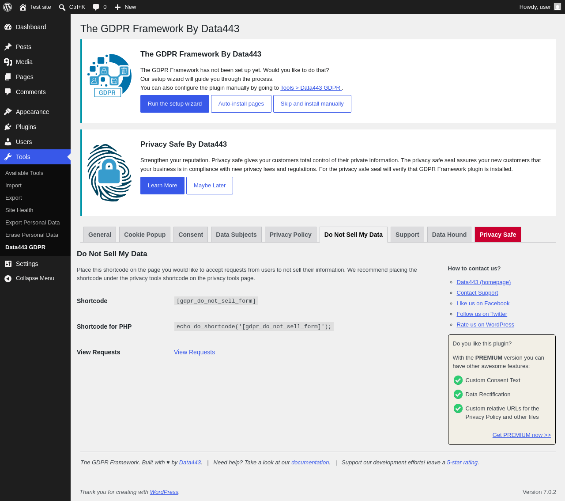Open Erase Personal Data submenu item
Image resolution: width=565 pixels, height=501 pixels.
tap(35, 235)
